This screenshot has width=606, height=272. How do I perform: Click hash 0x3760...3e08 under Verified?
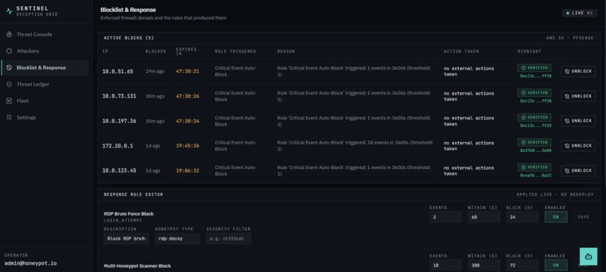[535, 150]
